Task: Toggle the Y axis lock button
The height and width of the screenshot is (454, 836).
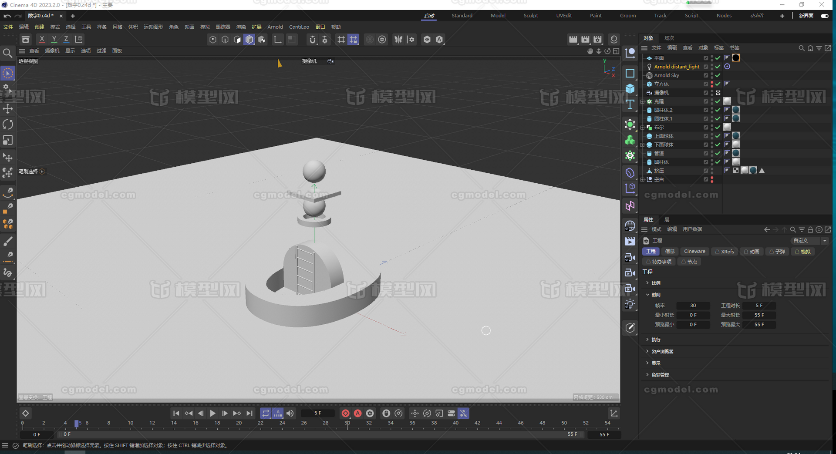Action: click(x=54, y=39)
